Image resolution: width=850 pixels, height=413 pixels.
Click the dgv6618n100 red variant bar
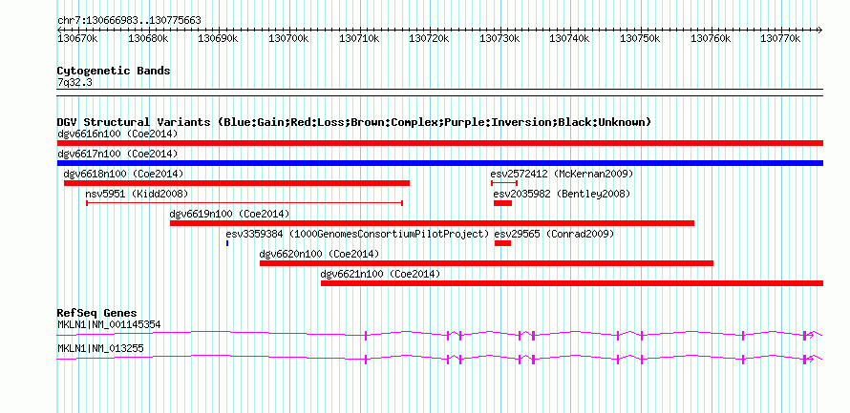click(x=237, y=183)
